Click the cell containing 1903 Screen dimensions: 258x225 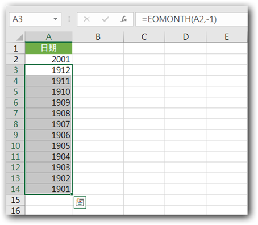pos(48,167)
